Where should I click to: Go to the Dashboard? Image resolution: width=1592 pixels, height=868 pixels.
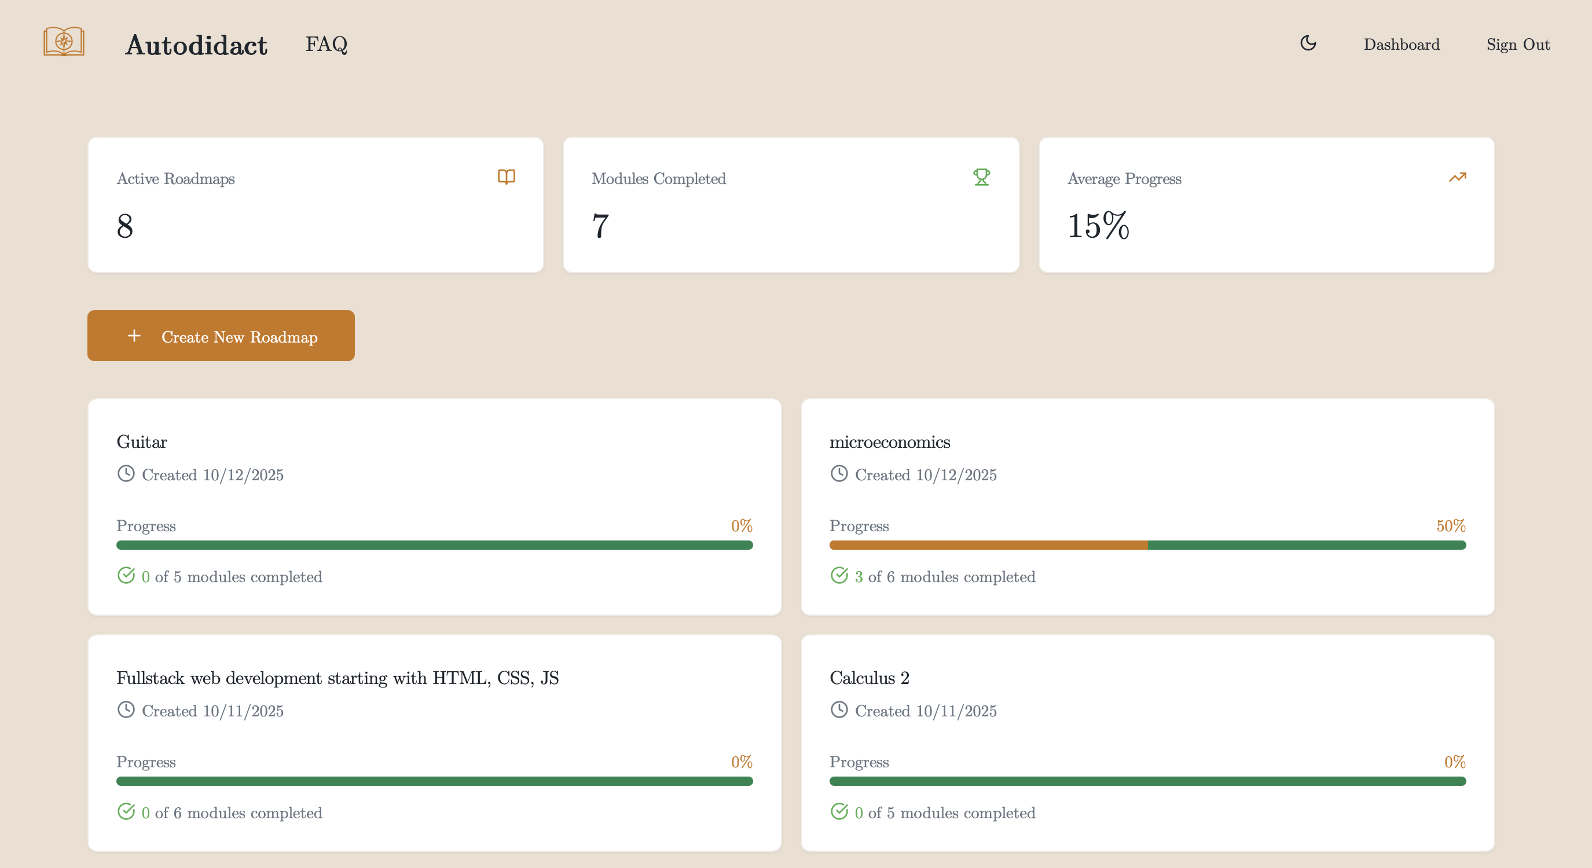click(x=1401, y=45)
